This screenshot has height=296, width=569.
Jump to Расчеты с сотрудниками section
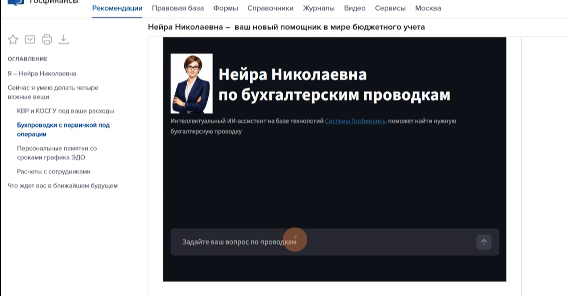(x=54, y=171)
